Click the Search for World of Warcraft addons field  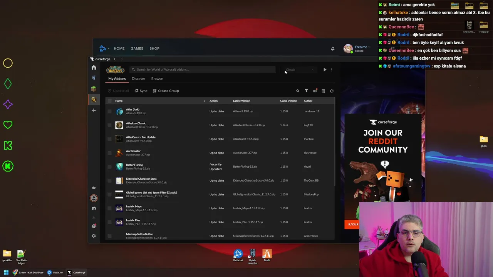203,70
